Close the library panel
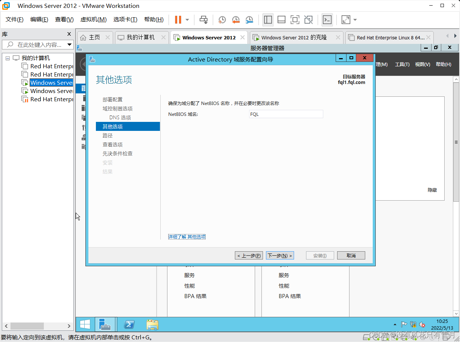Image resolution: width=460 pixels, height=342 pixels. (69, 34)
